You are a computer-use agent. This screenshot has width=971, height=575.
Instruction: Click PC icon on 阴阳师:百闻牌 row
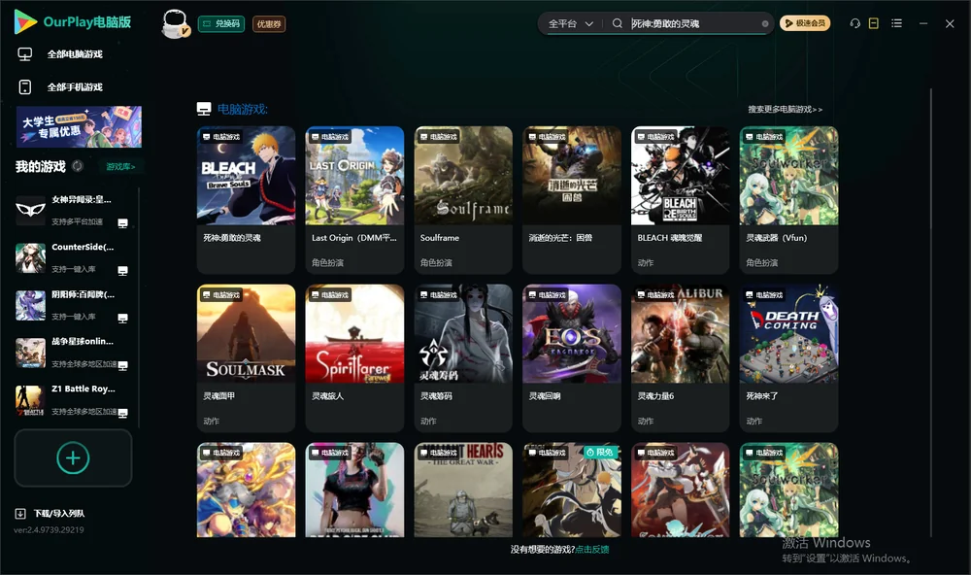click(122, 318)
